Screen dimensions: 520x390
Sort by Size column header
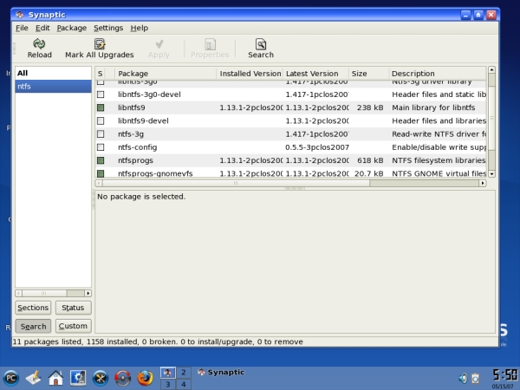368,74
